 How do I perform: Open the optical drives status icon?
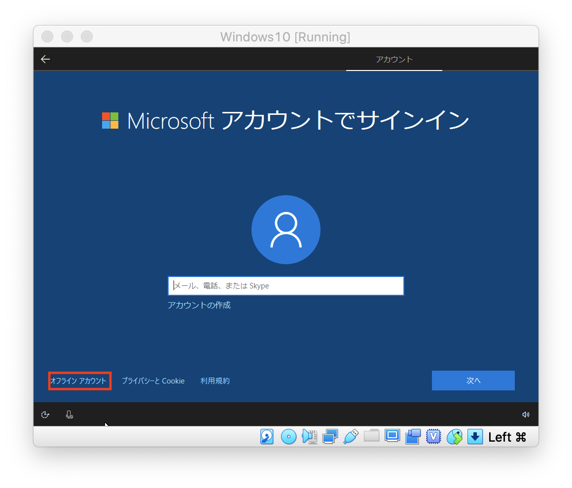coord(288,436)
